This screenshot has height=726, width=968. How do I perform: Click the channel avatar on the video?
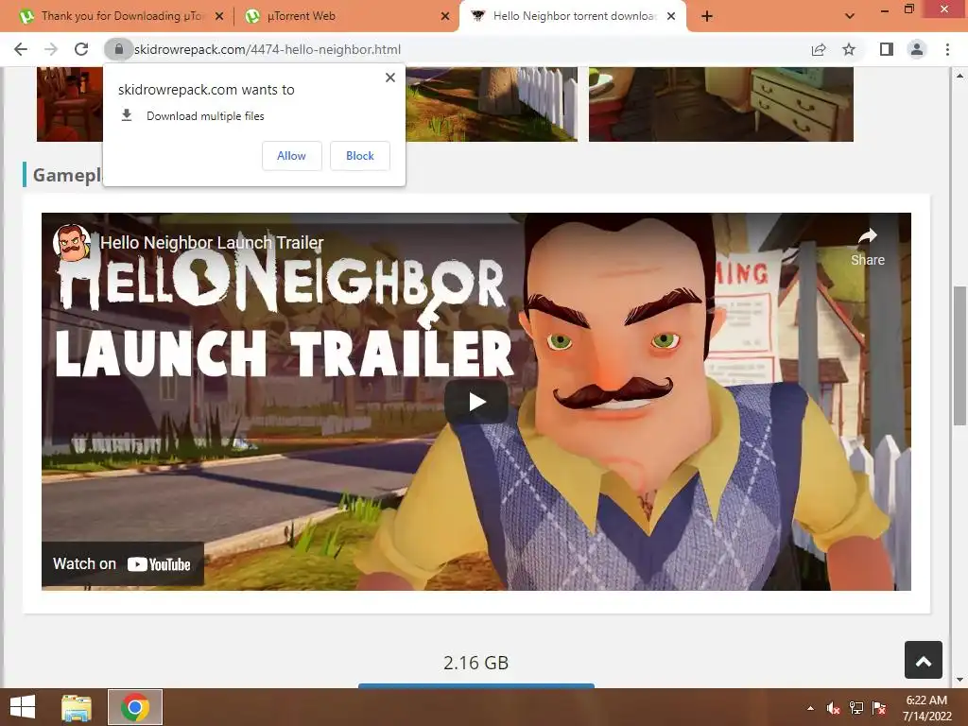point(72,243)
